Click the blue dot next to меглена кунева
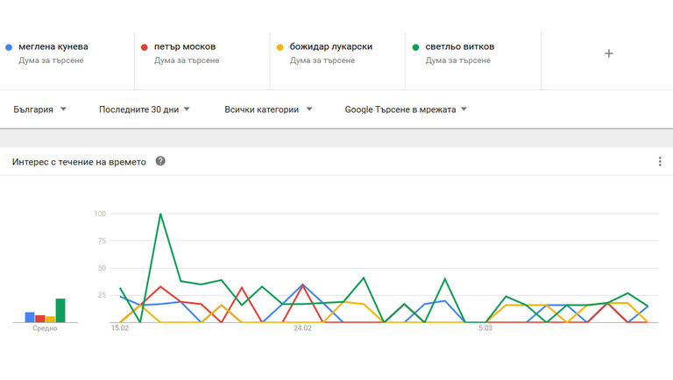The image size is (673, 380). click(x=9, y=47)
